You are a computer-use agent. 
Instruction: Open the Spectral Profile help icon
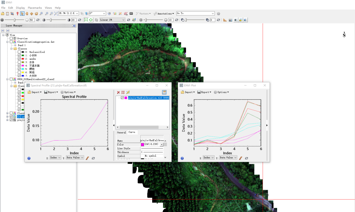click(29, 158)
